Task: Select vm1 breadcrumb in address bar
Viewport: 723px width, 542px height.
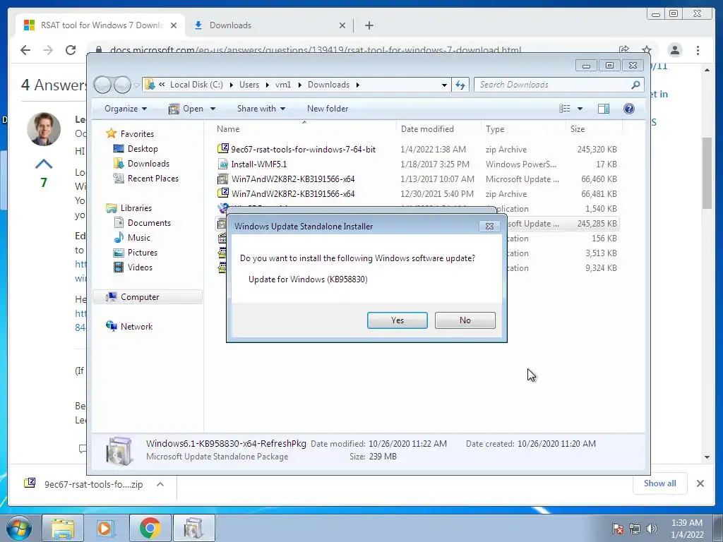Action: [x=283, y=85]
